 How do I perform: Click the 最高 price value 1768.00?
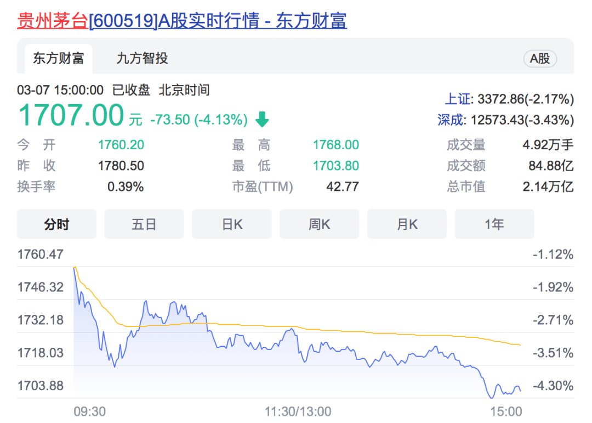[335, 145]
